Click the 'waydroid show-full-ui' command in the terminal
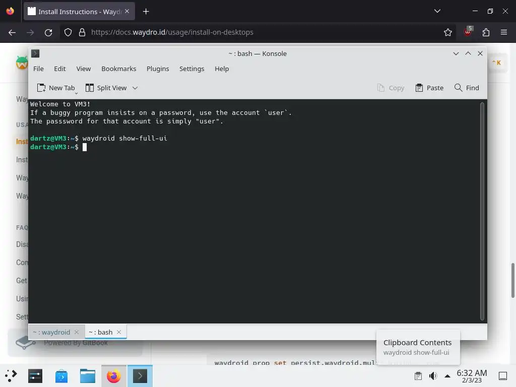This screenshot has width=516, height=387. coord(125,138)
